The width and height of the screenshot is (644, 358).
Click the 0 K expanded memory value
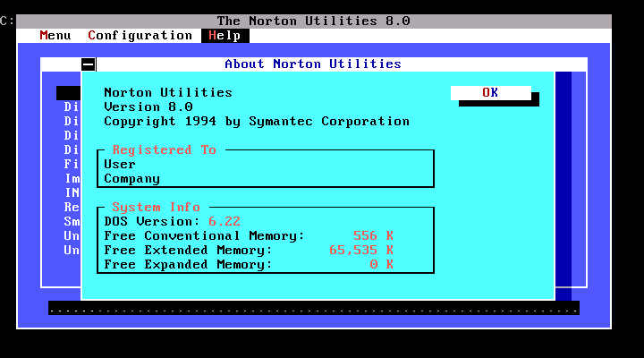tap(381, 265)
